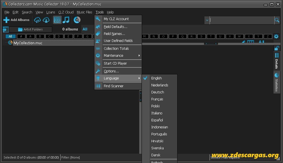Image resolution: width=283 pixels, height=163 pixels.
Task: Toggle the folder panel arrow icon
Action: (6, 29)
